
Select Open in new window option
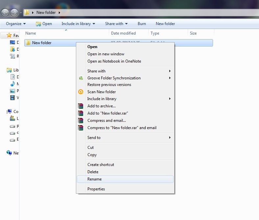[x=106, y=54]
